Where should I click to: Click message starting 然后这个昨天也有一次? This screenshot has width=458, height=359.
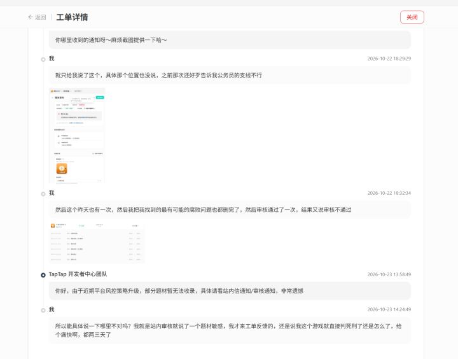230,209
